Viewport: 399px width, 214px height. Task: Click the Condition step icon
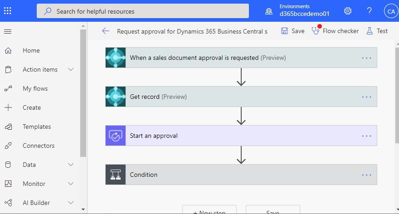coord(115,175)
